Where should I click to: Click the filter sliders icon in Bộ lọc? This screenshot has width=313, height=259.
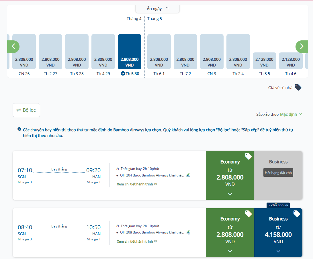(19, 110)
